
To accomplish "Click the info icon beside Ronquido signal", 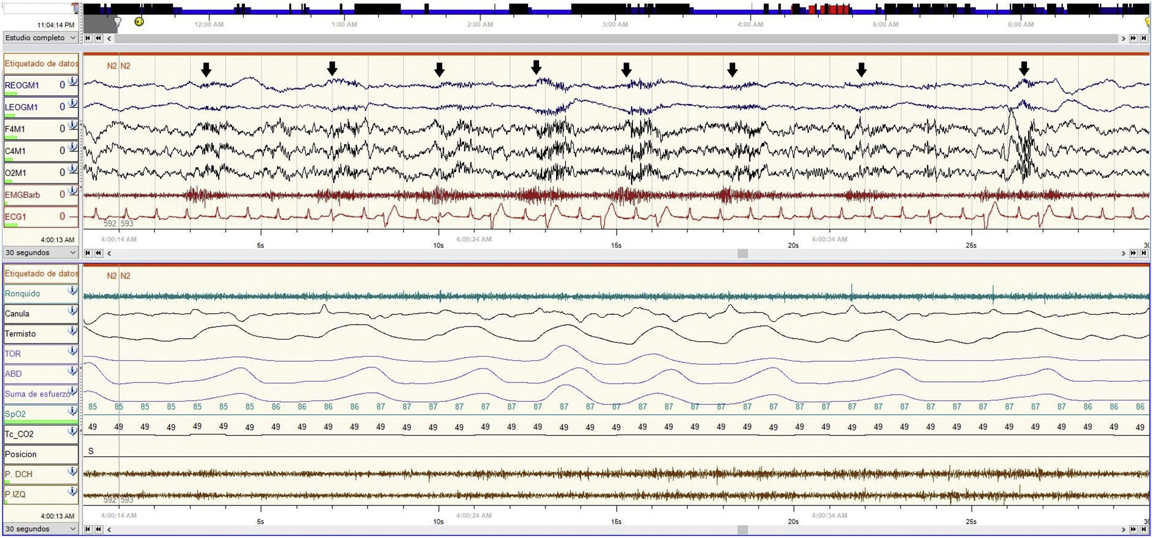I will 72,290.
